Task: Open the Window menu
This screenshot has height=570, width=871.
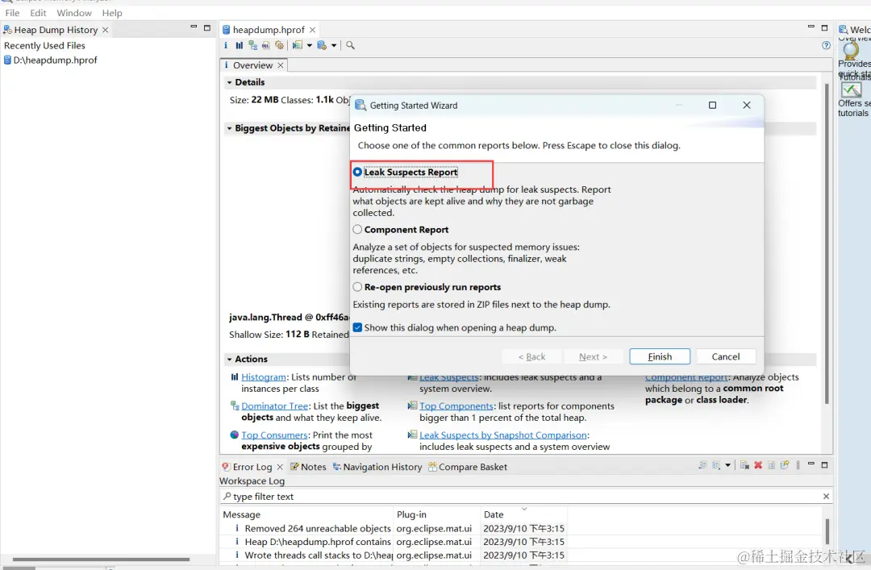Action: pos(74,13)
